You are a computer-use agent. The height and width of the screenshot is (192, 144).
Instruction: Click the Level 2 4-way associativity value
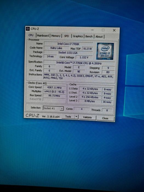[x=107, y=98]
